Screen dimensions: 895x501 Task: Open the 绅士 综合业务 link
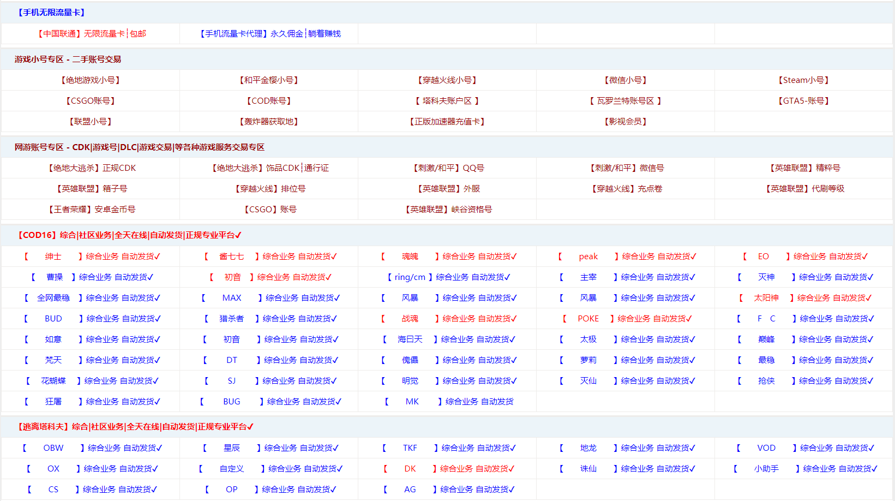pyautogui.click(x=91, y=256)
